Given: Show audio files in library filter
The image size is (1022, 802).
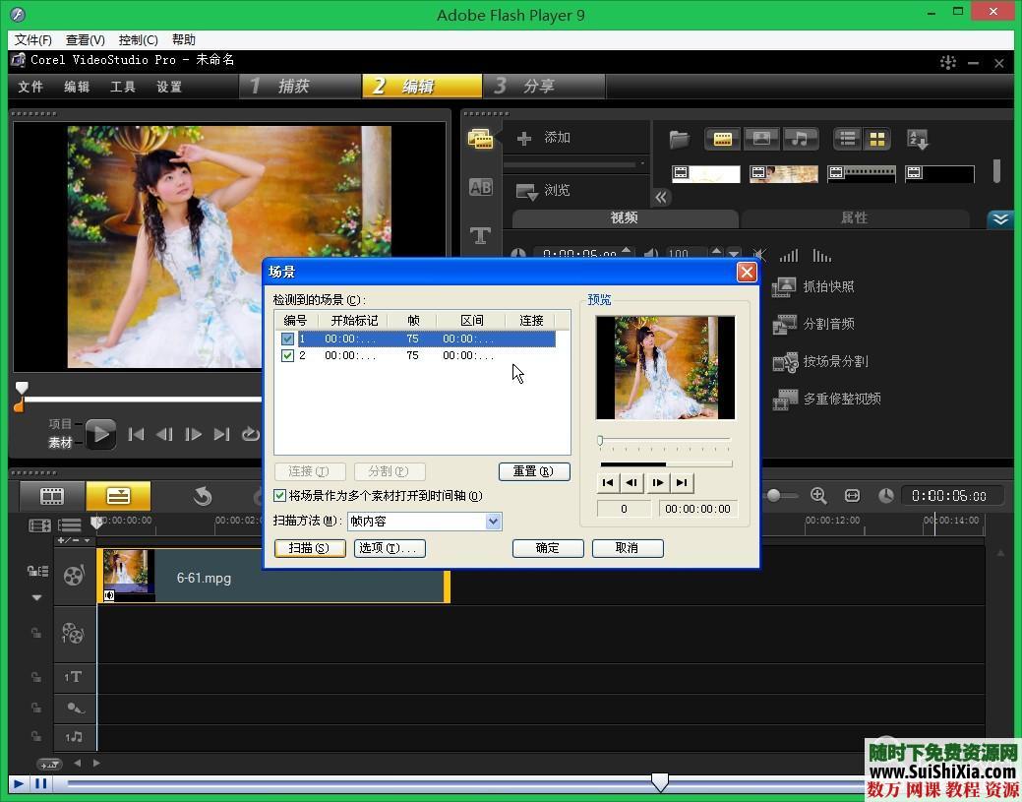Looking at the screenshot, I should [x=801, y=139].
